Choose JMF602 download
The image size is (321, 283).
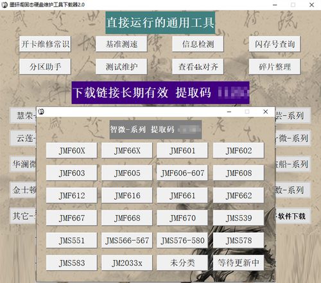pyautogui.click(x=238, y=151)
